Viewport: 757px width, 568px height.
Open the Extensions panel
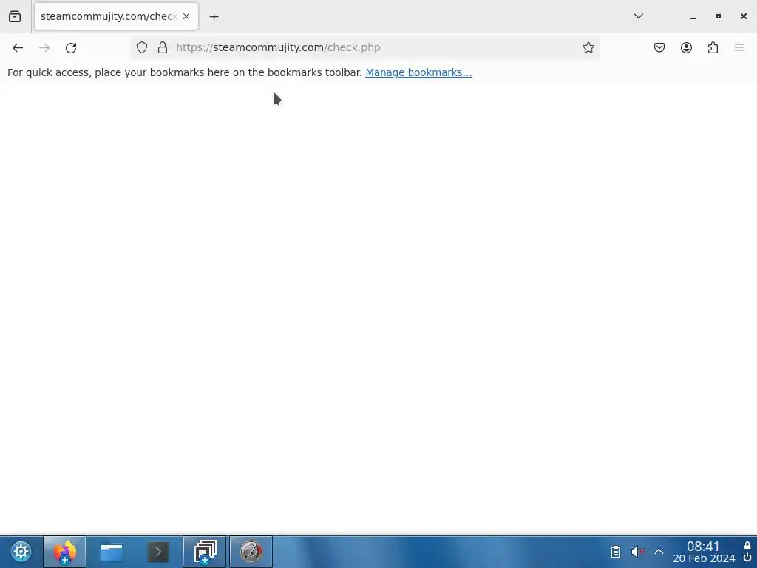pyautogui.click(x=713, y=47)
